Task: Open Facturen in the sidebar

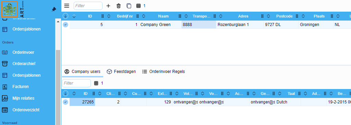Action: (x=21, y=87)
